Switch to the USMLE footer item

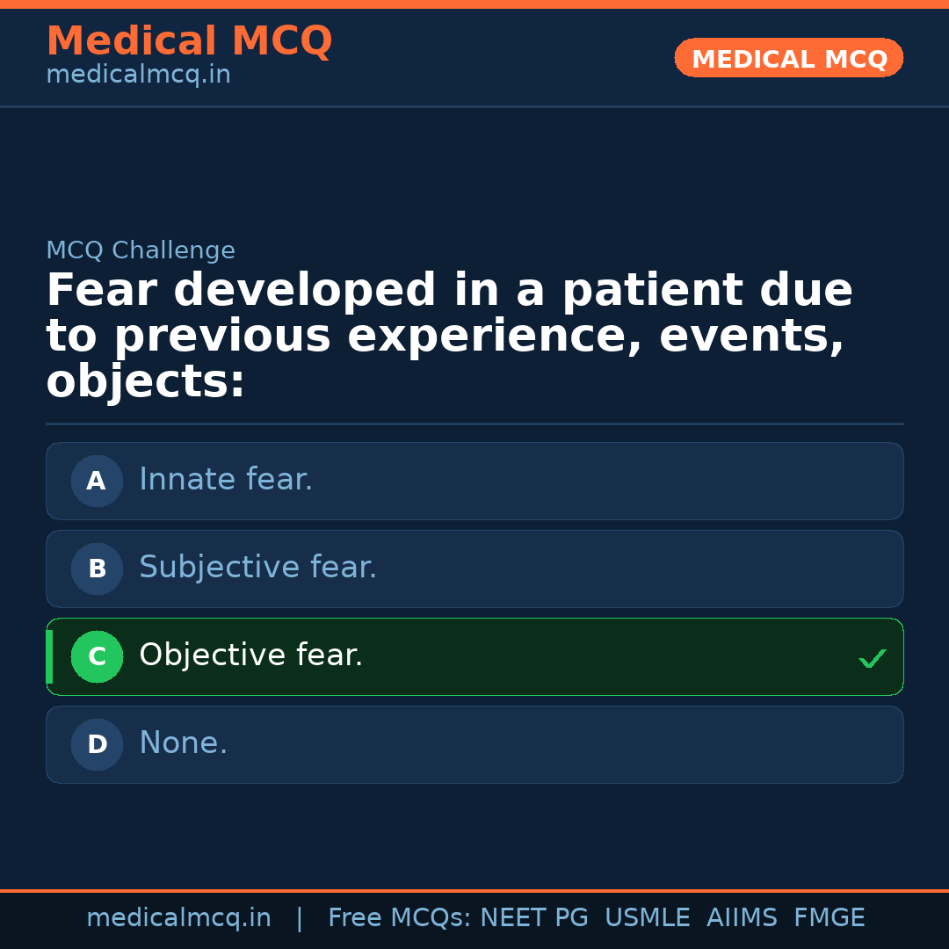tap(648, 916)
